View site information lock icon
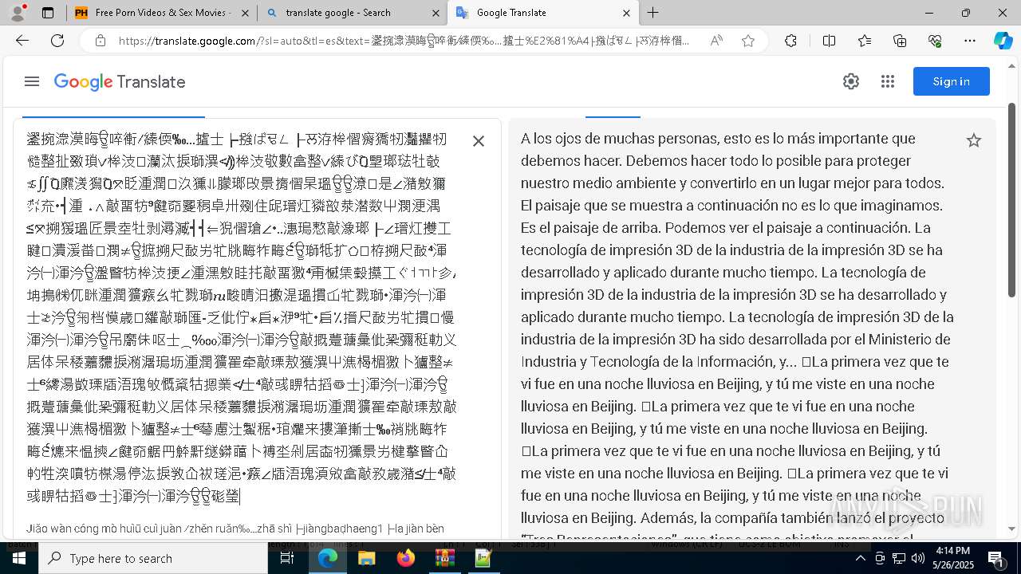 [x=100, y=41]
